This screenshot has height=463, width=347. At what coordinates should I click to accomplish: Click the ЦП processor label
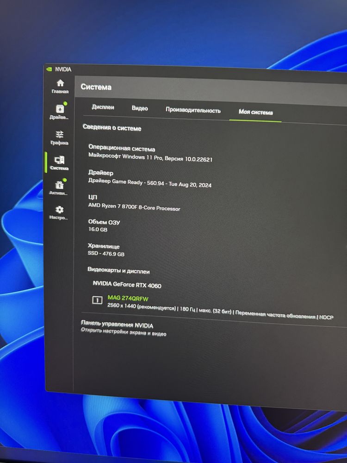[93, 197]
